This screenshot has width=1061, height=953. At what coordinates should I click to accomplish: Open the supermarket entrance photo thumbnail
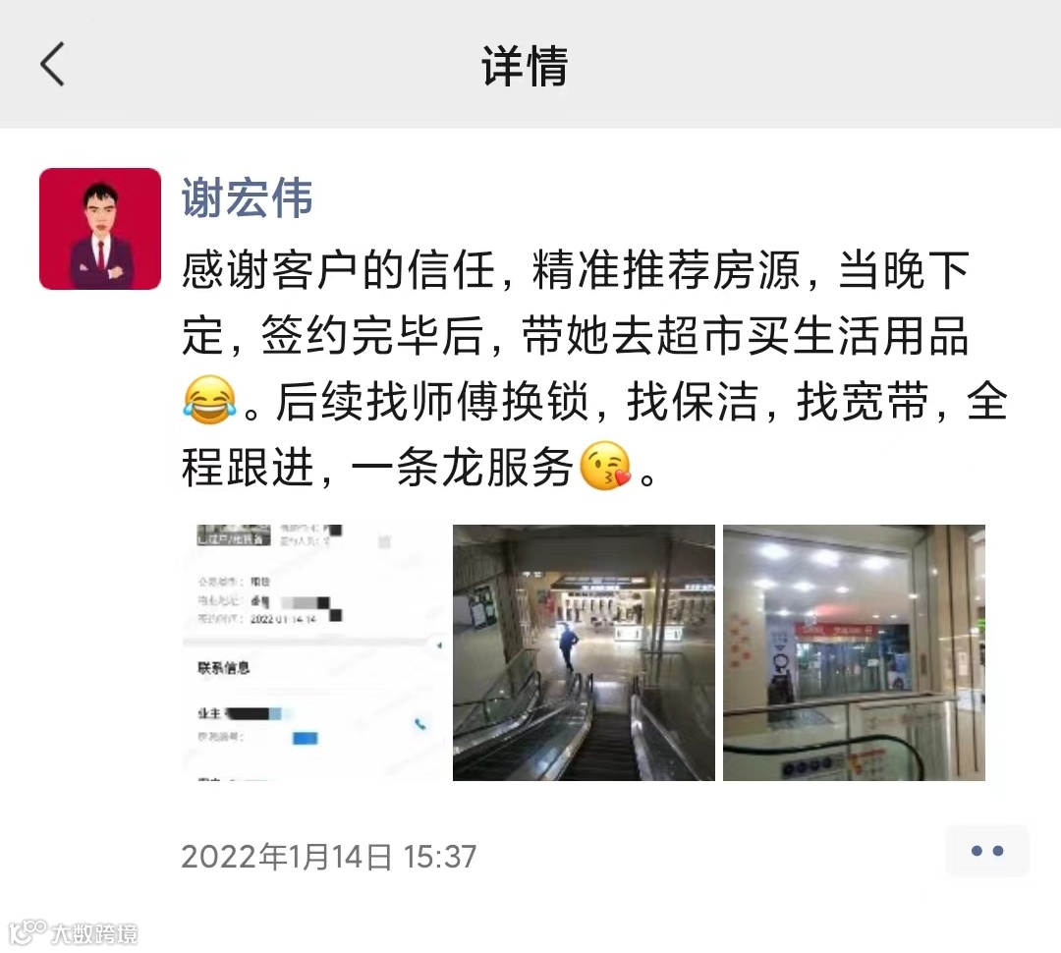tap(854, 652)
